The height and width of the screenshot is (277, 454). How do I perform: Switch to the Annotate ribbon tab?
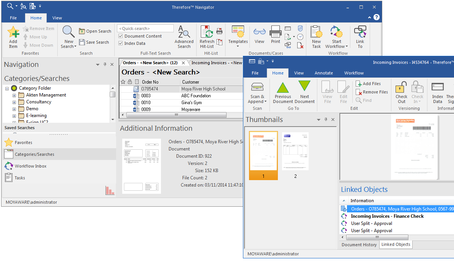324,73
